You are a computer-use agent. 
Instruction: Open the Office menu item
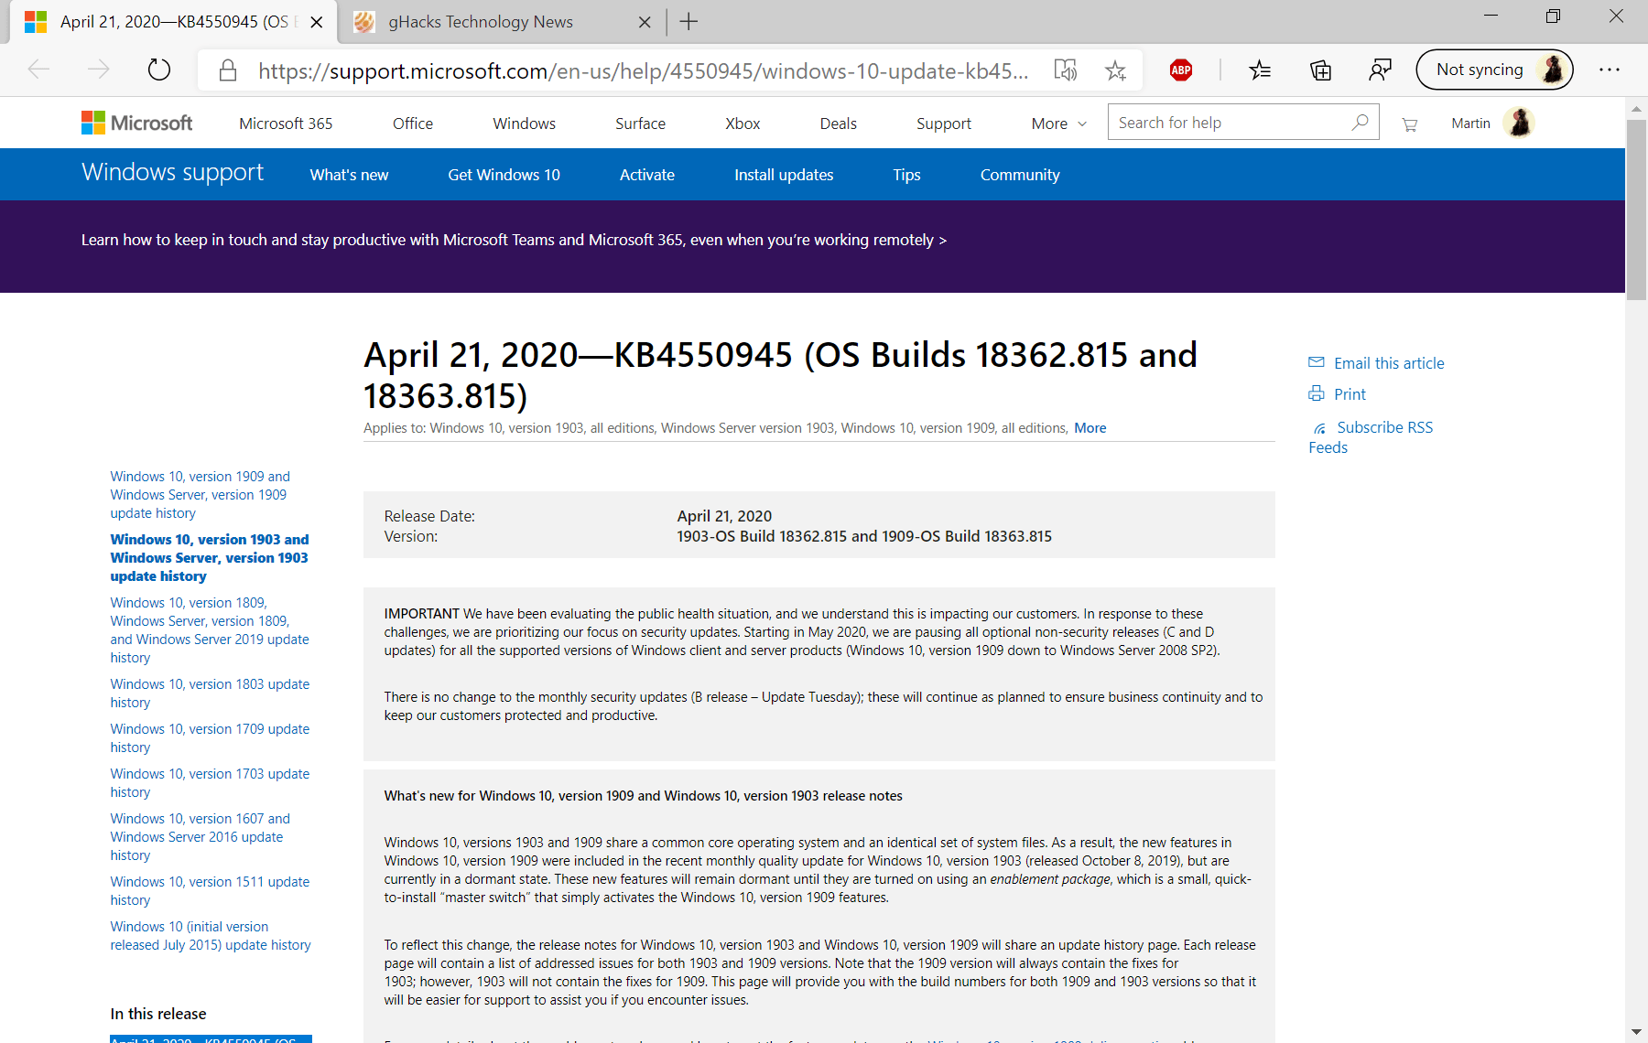pos(413,124)
